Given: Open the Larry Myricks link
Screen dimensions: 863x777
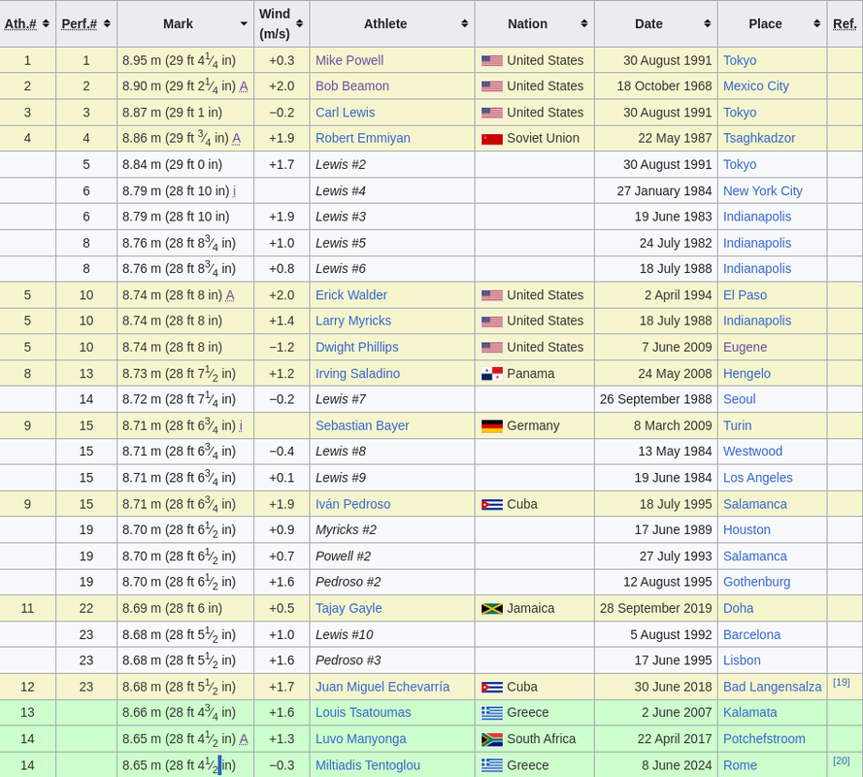Looking at the screenshot, I should (353, 321).
